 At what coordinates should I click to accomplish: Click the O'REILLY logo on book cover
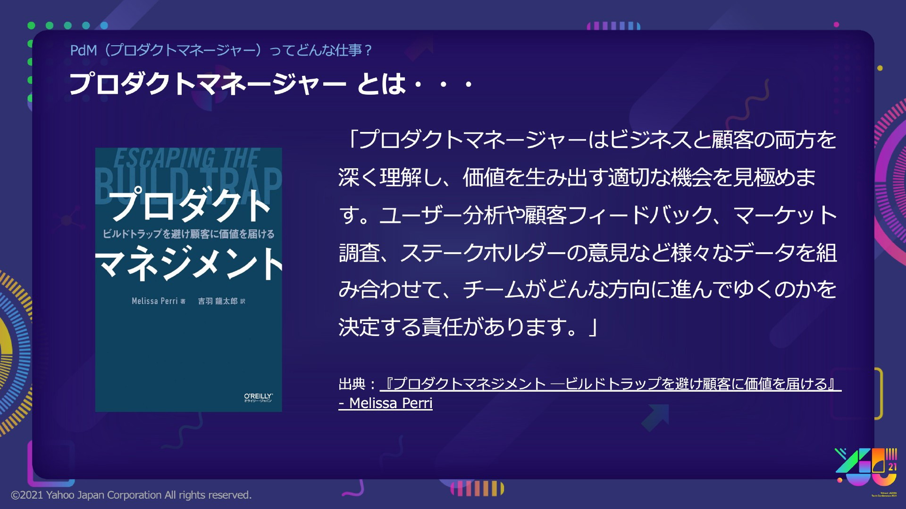click(x=258, y=397)
